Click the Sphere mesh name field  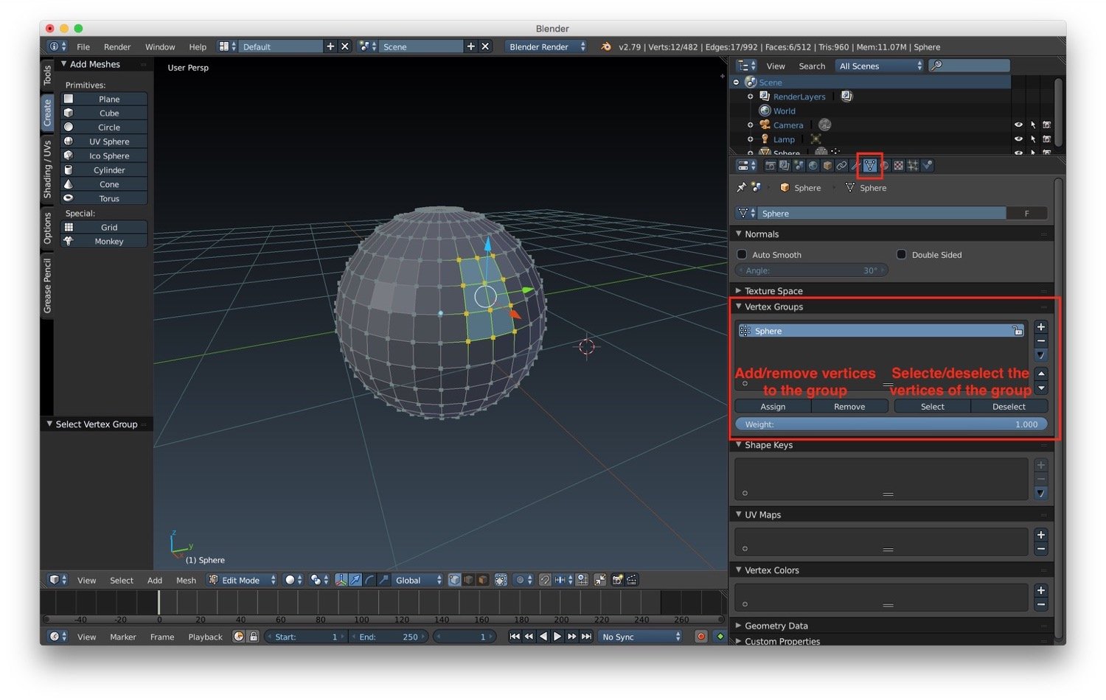coord(882,213)
